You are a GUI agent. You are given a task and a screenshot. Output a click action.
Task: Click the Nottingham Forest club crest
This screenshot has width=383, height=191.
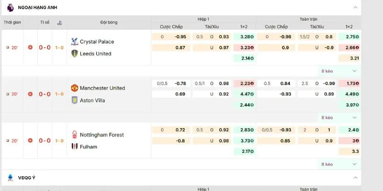74,135
